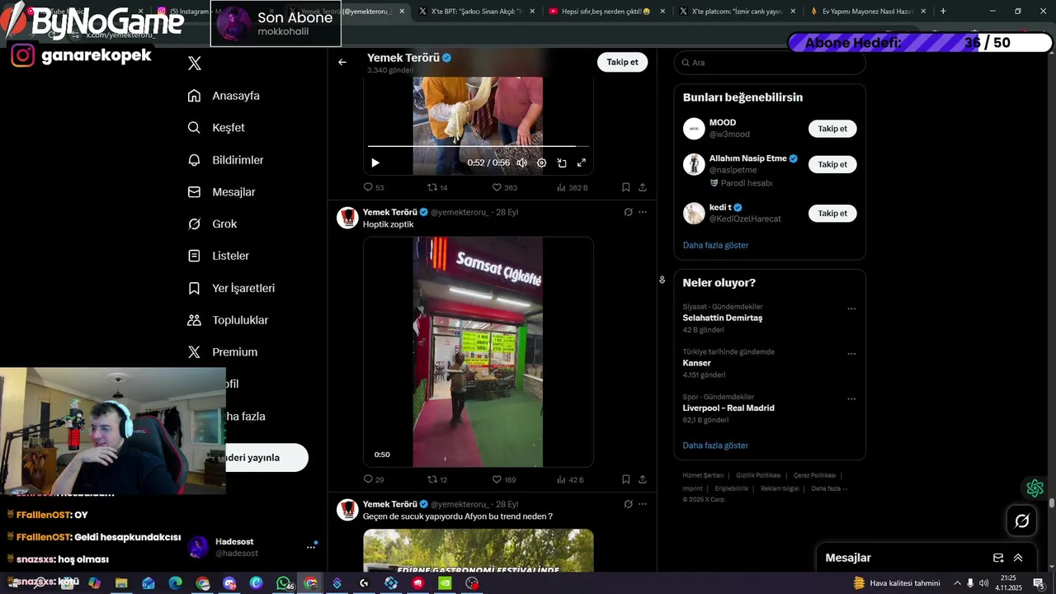The height and width of the screenshot is (594, 1056).
Task: Open the Anasayfa home icon in sidebar
Action: click(x=194, y=96)
